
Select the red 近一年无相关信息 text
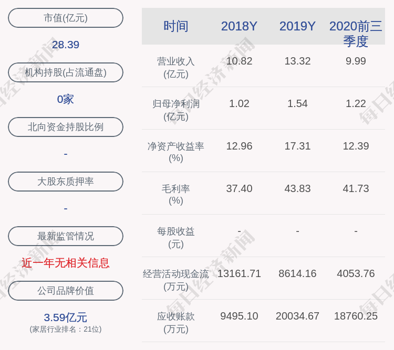pyautogui.click(x=66, y=263)
